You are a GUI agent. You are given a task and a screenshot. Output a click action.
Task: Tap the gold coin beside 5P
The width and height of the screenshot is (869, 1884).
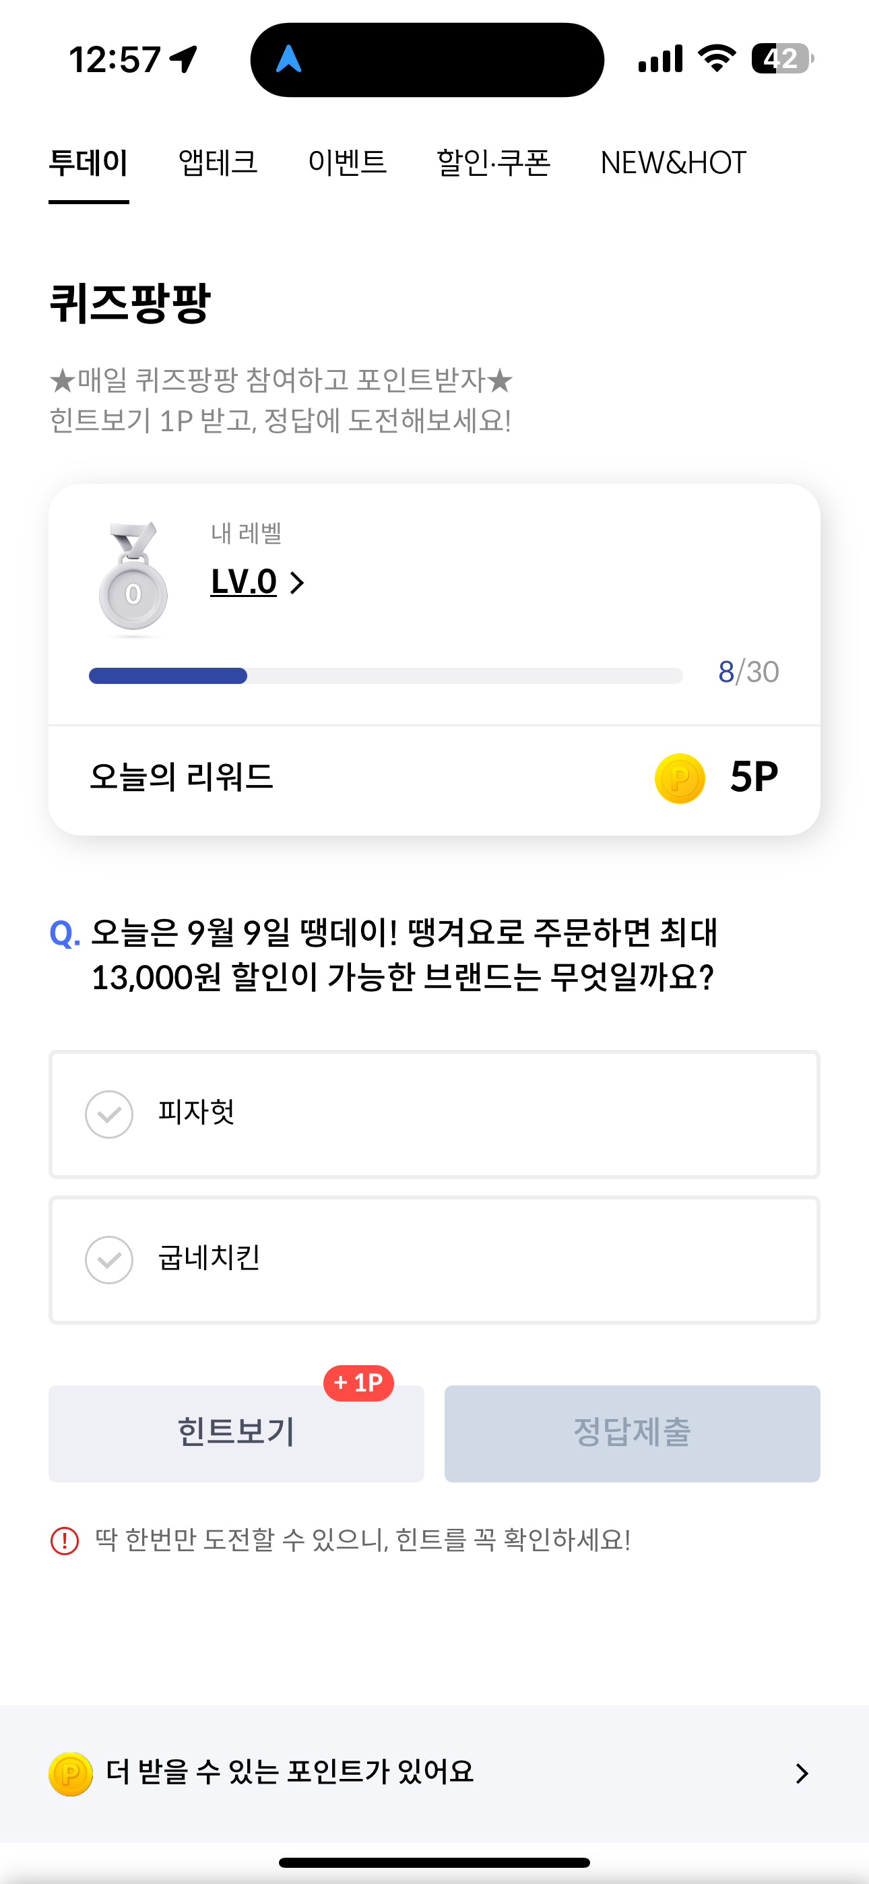pos(680,778)
